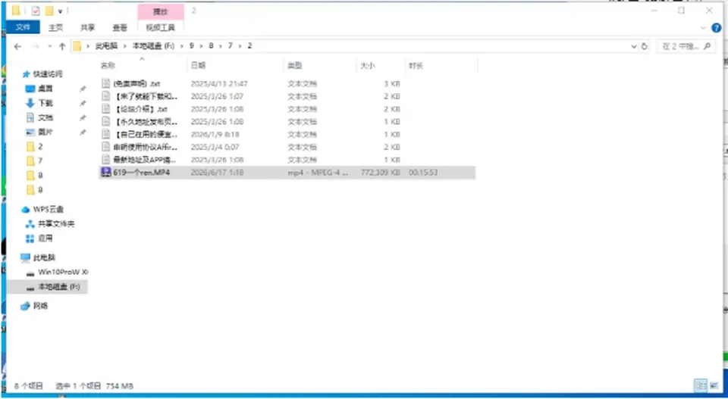
Task: Expand the chevron after 本地磁盘 (F:) in address bar
Action: click(x=181, y=46)
